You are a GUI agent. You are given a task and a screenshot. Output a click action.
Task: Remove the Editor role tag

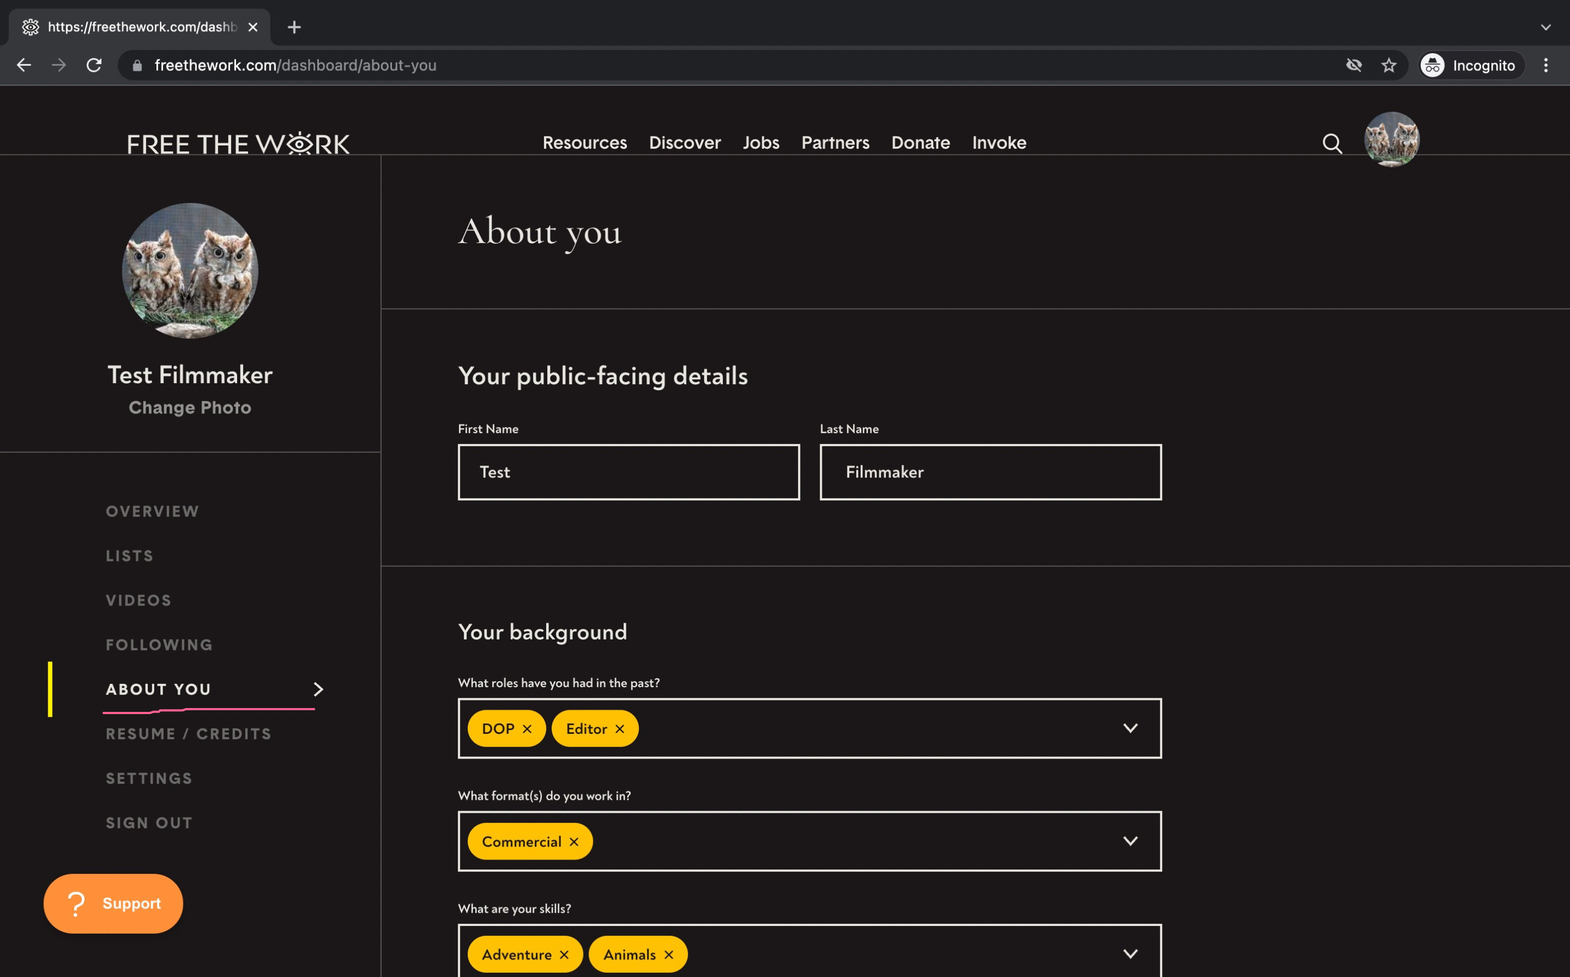(620, 729)
